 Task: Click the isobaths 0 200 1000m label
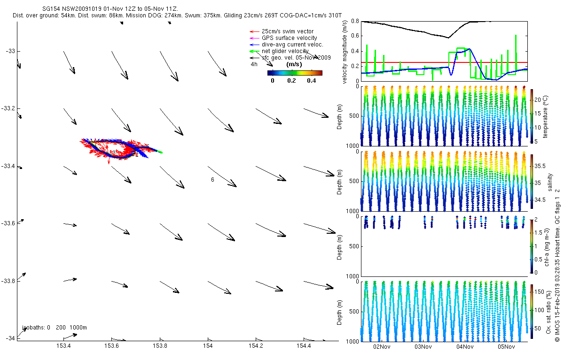tap(55, 328)
